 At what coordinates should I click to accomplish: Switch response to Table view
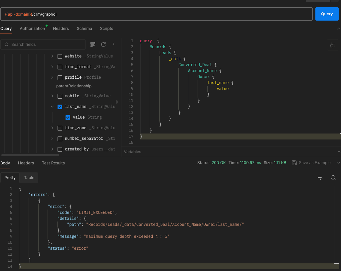pyautogui.click(x=29, y=178)
